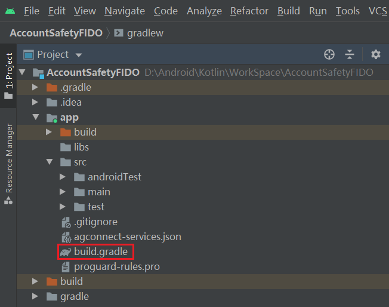389x307 pixels.
Task: Click the locate/scroll from source target icon
Action: tap(329, 54)
